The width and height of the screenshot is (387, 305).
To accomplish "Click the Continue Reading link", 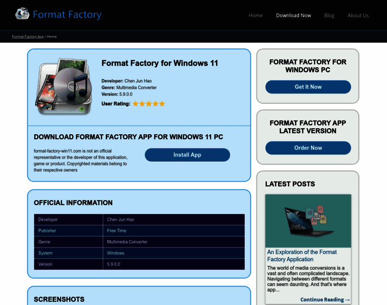I will 325,299.
